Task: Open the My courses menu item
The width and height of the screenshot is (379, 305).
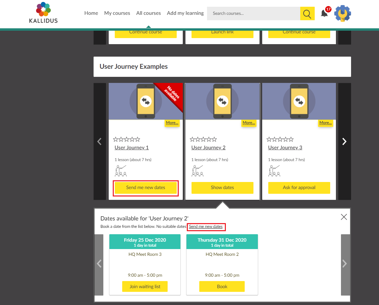Action: [x=117, y=13]
